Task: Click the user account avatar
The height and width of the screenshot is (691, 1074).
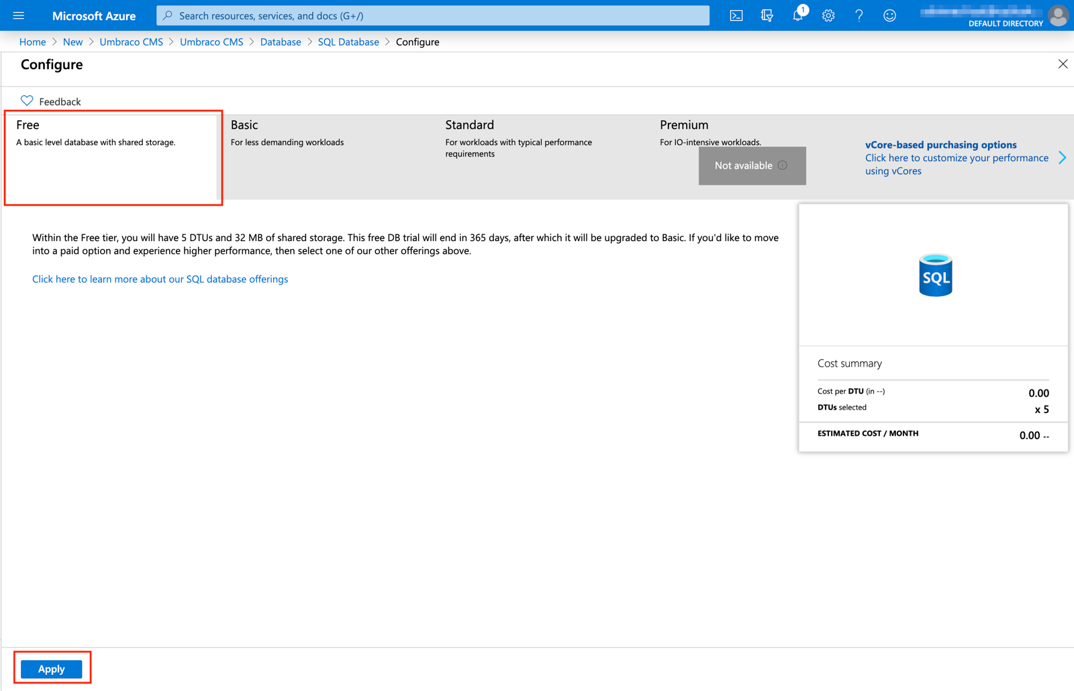Action: 1059,15
